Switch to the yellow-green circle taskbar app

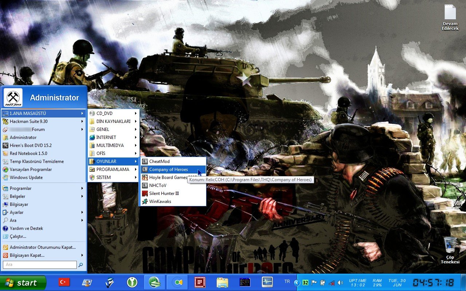(177, 283)
